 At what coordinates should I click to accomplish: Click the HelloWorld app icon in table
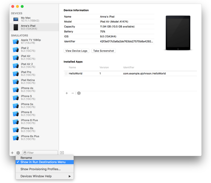point(66,74)
